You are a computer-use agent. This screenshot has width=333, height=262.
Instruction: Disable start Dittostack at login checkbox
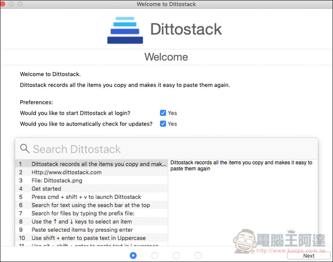163,113
